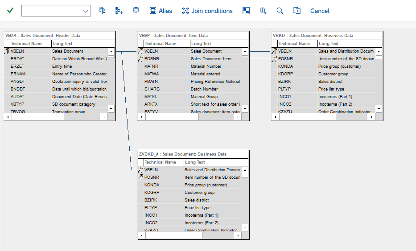Select PLTYP field in ZVBKD_A table
This screenshot has height=251, width=416.
click(x=189, y=208)
